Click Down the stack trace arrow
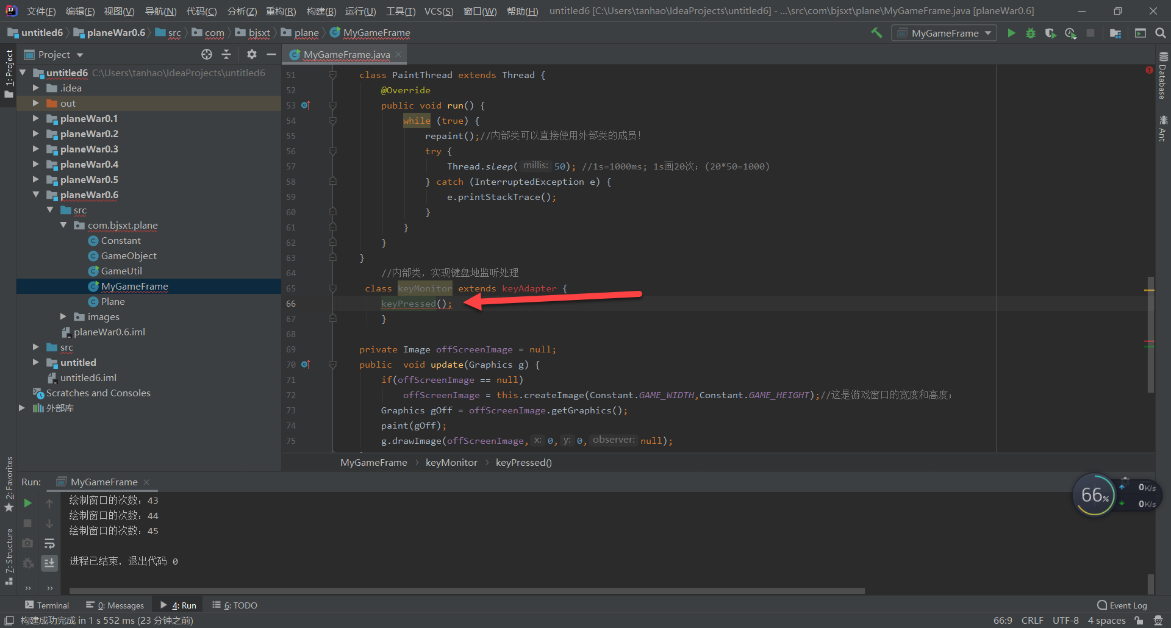This screenshot has height=628, width=1171. (x=49, y=523)
